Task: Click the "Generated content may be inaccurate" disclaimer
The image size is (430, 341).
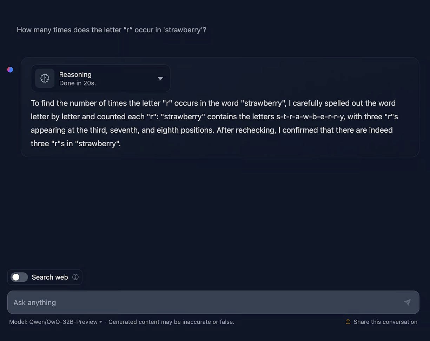Action: click(x=171, y=322)
